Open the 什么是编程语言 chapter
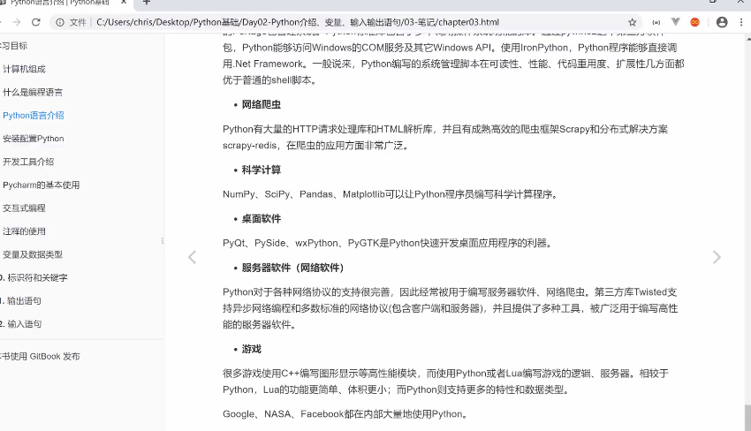751x431 pixels. tap(33, 92)
